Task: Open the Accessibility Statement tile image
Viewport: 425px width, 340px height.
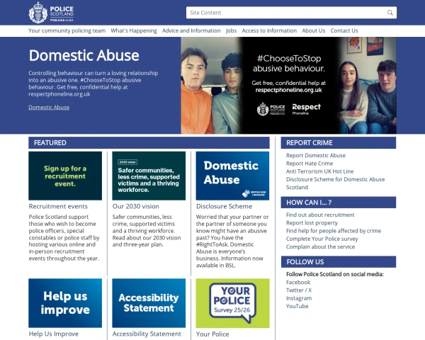Action: (149, 303)
